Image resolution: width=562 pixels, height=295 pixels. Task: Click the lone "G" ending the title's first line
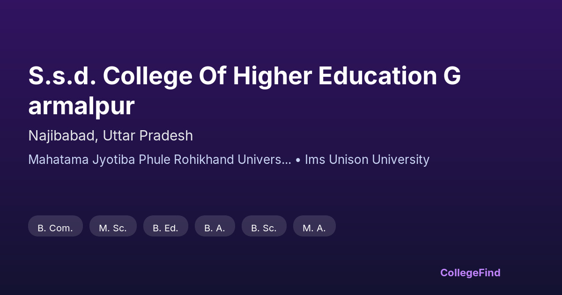pos(451,76)
